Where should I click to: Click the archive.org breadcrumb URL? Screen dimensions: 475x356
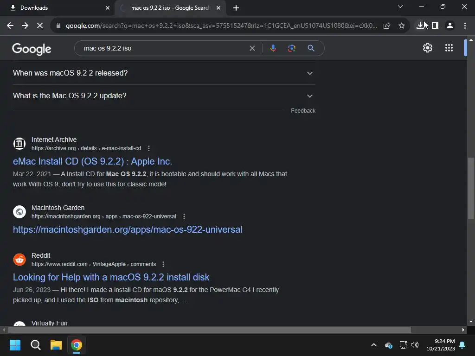click(86, 148)
